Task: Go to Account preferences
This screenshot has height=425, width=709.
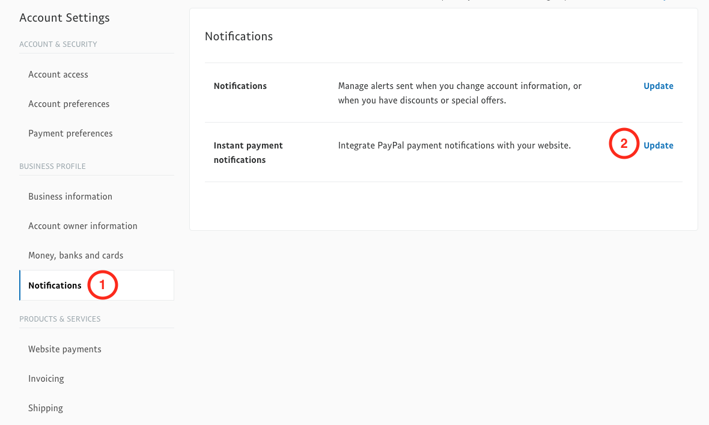Action: pyautogui.click(x=68, y=104)
